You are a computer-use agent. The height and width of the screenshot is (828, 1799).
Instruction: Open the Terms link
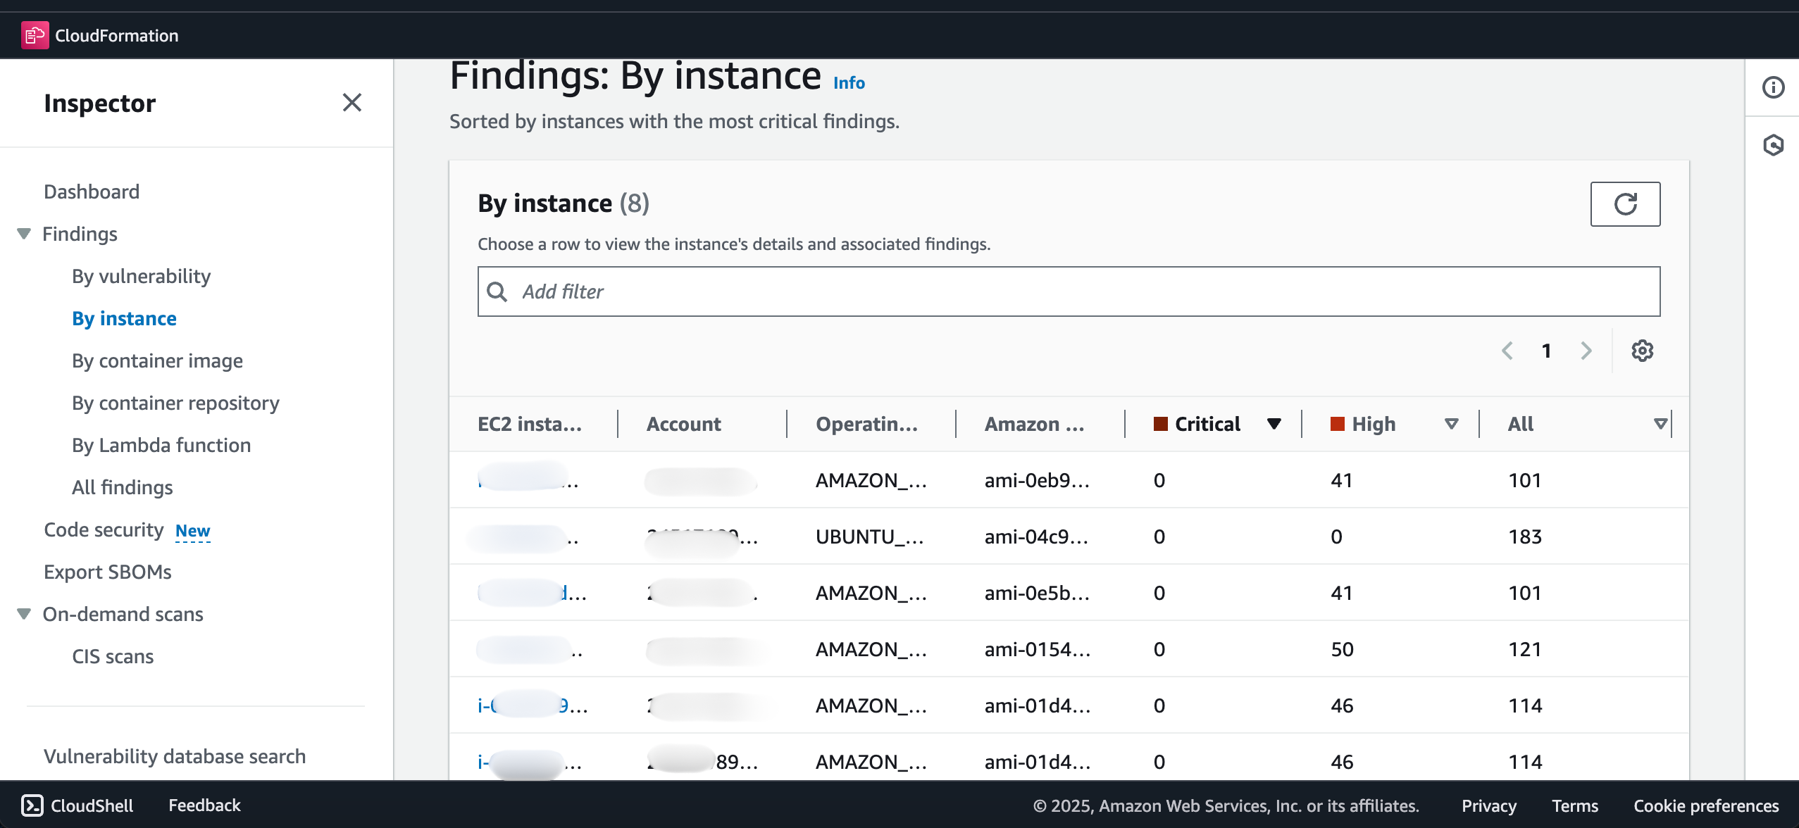[1575, 805]
